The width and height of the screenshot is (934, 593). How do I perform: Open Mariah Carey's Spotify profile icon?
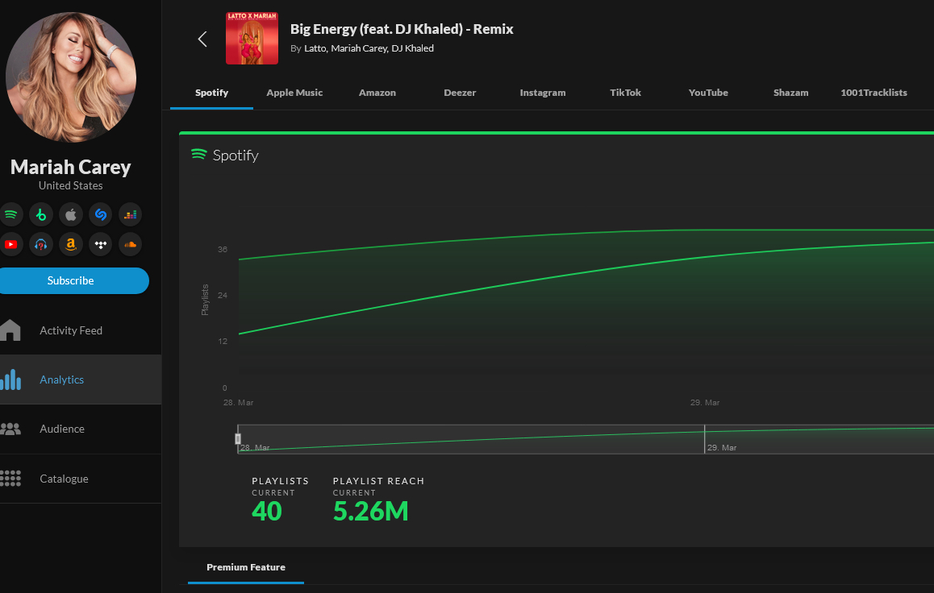(11, 214)
